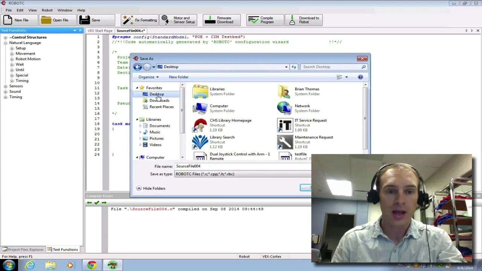Image resolution: width=482 pixels, height=271 pixels.
Task: Expand the Robot Motion node
Action: (12, 59)
